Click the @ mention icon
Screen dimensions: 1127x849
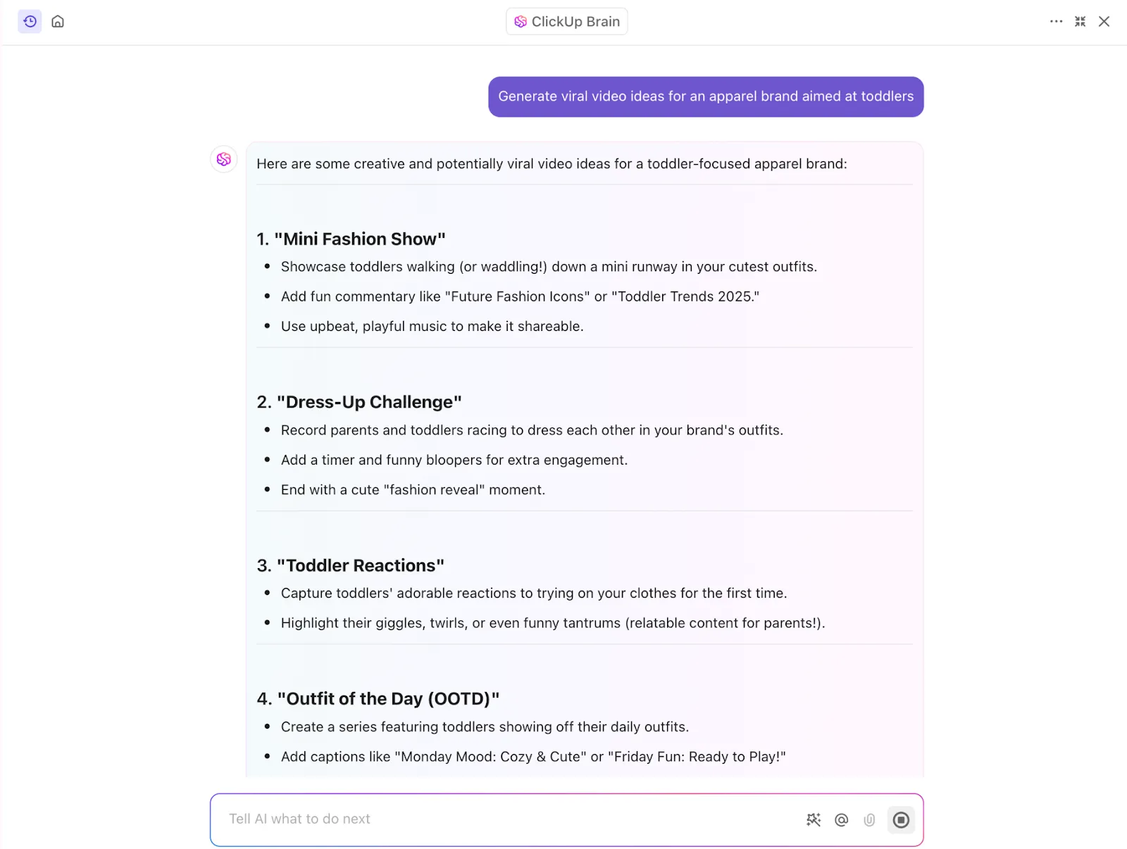point(841,819)
